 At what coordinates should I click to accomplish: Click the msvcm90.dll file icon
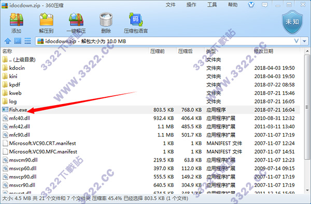(x=5, y=160)
